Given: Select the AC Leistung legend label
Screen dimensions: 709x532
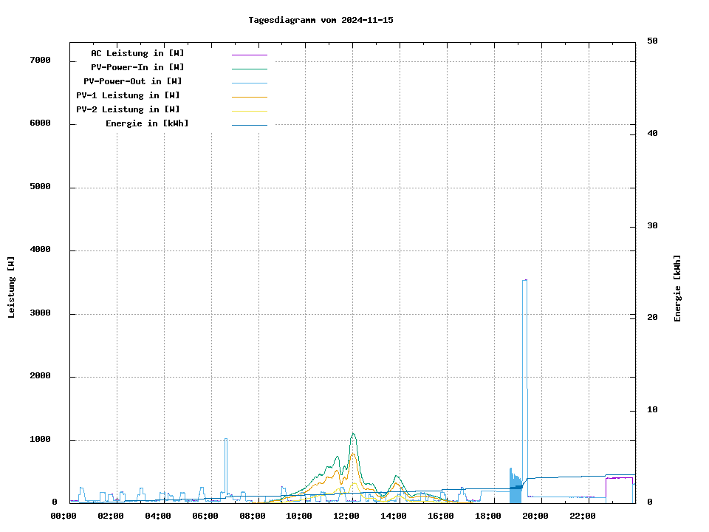Looking at the screenshot, I should (137, 53).
